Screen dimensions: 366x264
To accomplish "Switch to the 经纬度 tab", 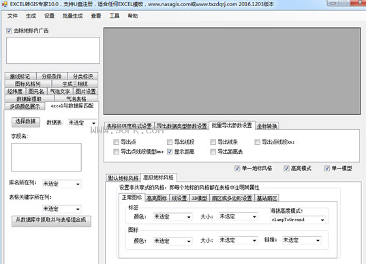I will pyautogui.click(x=15, y=91).
